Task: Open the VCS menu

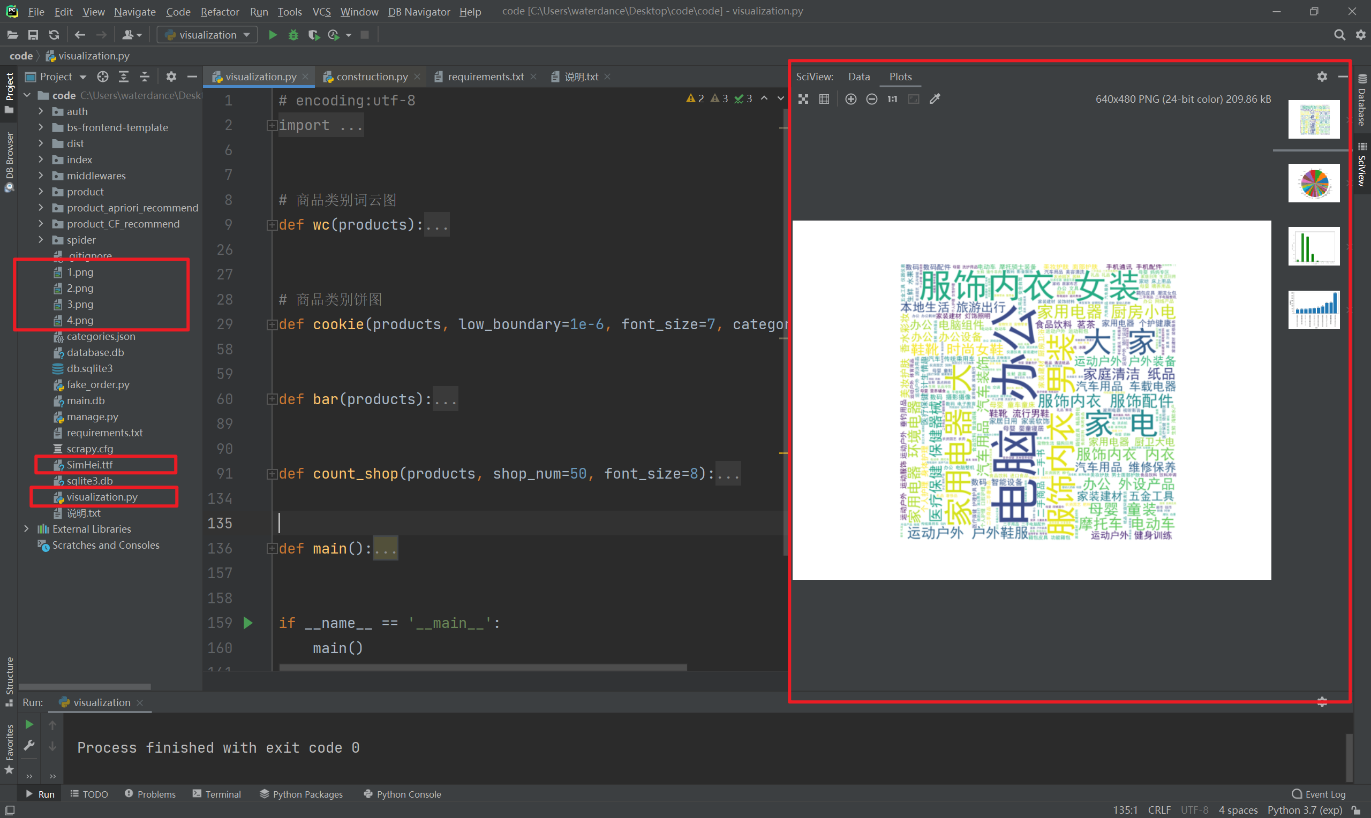Action: pyautogui.click(x=321, y=11)
